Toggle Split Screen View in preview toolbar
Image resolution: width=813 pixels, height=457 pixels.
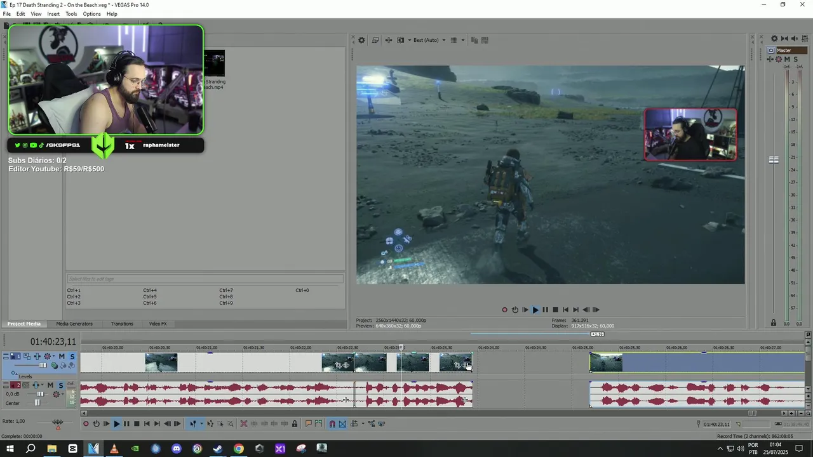[400, 40]
